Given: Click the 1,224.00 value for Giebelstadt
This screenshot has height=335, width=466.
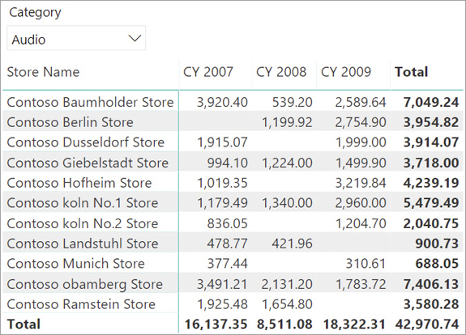Looking at the screenshot, I should point(287,163).
